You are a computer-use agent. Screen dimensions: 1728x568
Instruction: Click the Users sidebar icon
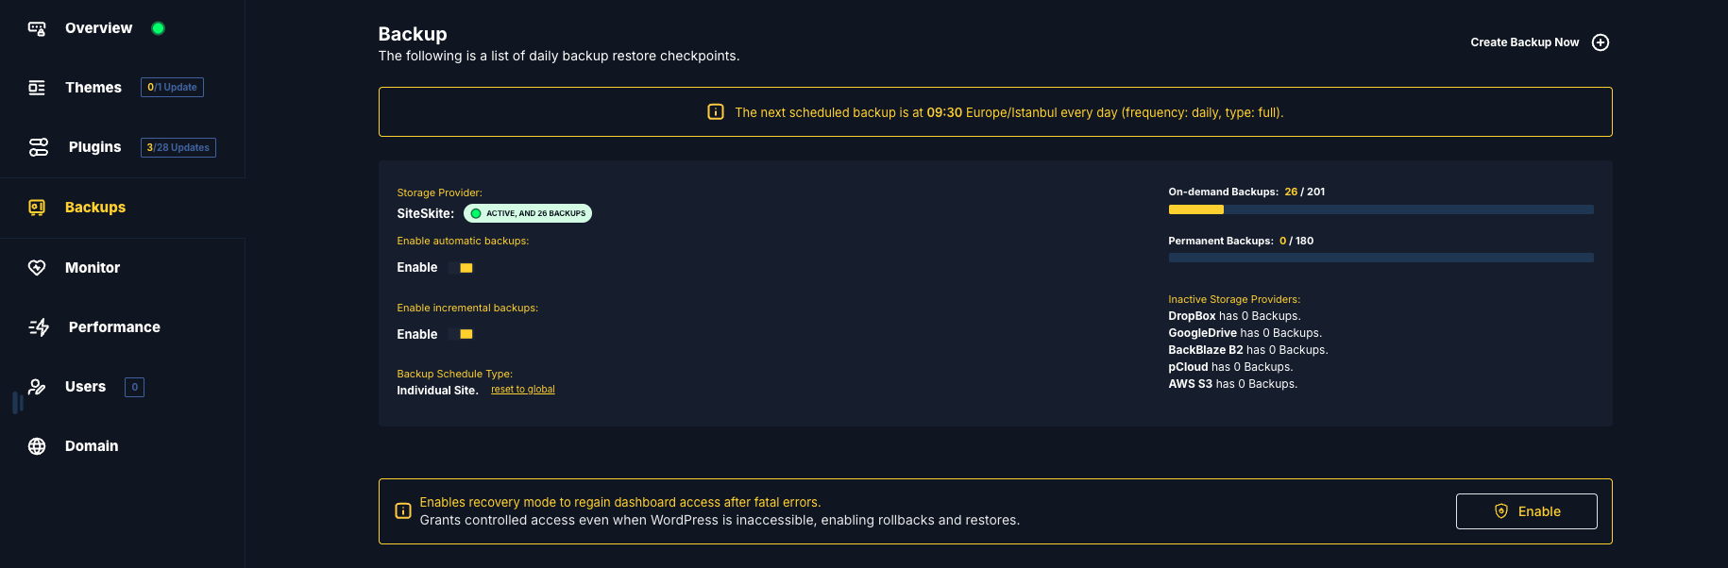pyautogui.click(x=37, y=387)
